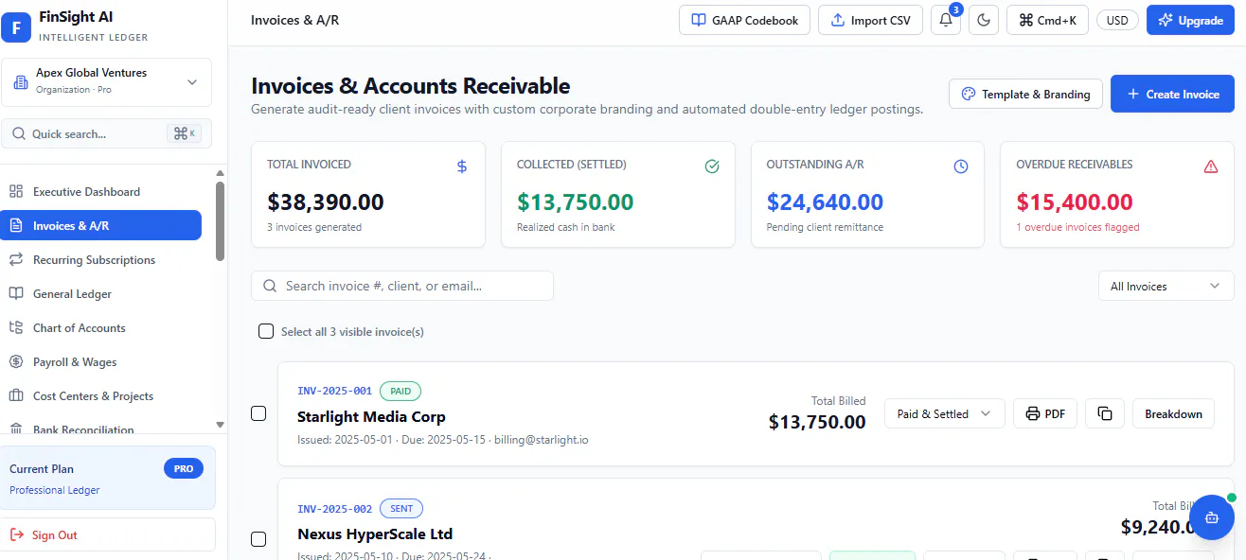Check the Select all 3 visible invoices box

pyautogui.click(x=266, y=331)
